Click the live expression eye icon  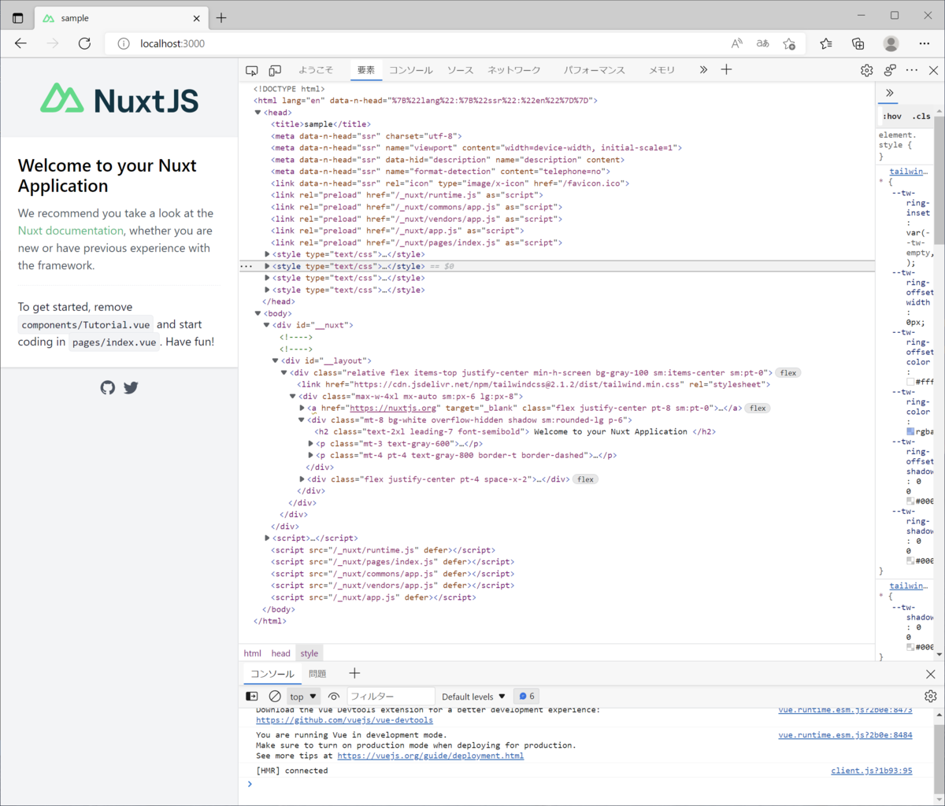(334, 696)
